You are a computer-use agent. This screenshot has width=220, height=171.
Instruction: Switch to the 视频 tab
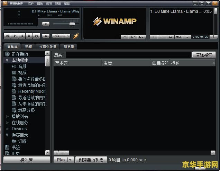(28, 47)
